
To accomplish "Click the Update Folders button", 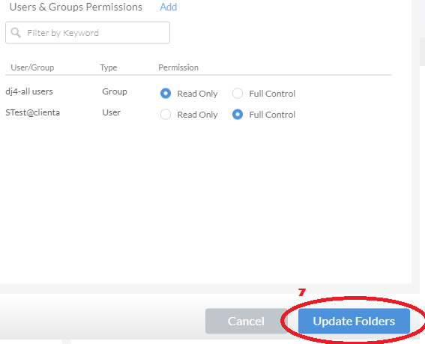I will (354, 321).
